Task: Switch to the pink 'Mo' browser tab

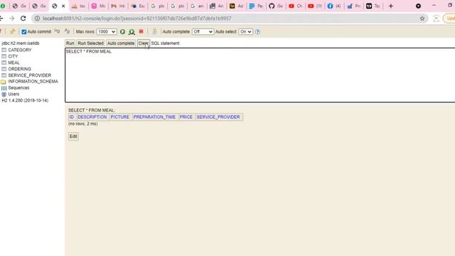Action: [x=98, y=6]
